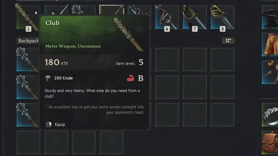Viewport: 278px width, 156px height.
Task: Click the first mace in the backpack
Action: pos(27,60)
